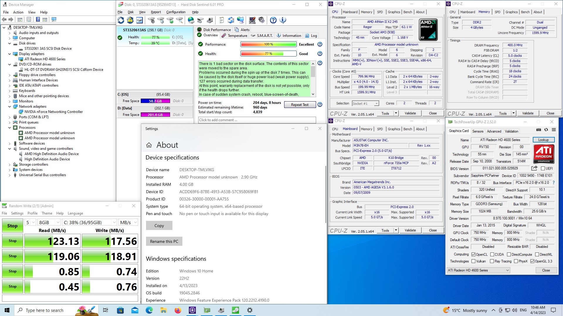The width and height of the screenshot is (563, 316).
Task: Open GPU-Z hamburger menu
Action: pos(554,130)
